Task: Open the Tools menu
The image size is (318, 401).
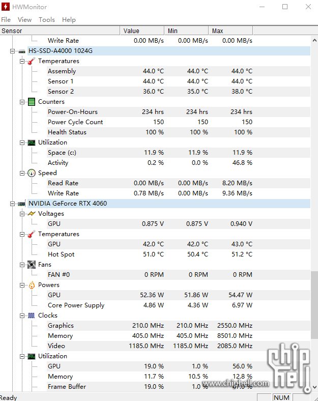Action: [47, 20]
